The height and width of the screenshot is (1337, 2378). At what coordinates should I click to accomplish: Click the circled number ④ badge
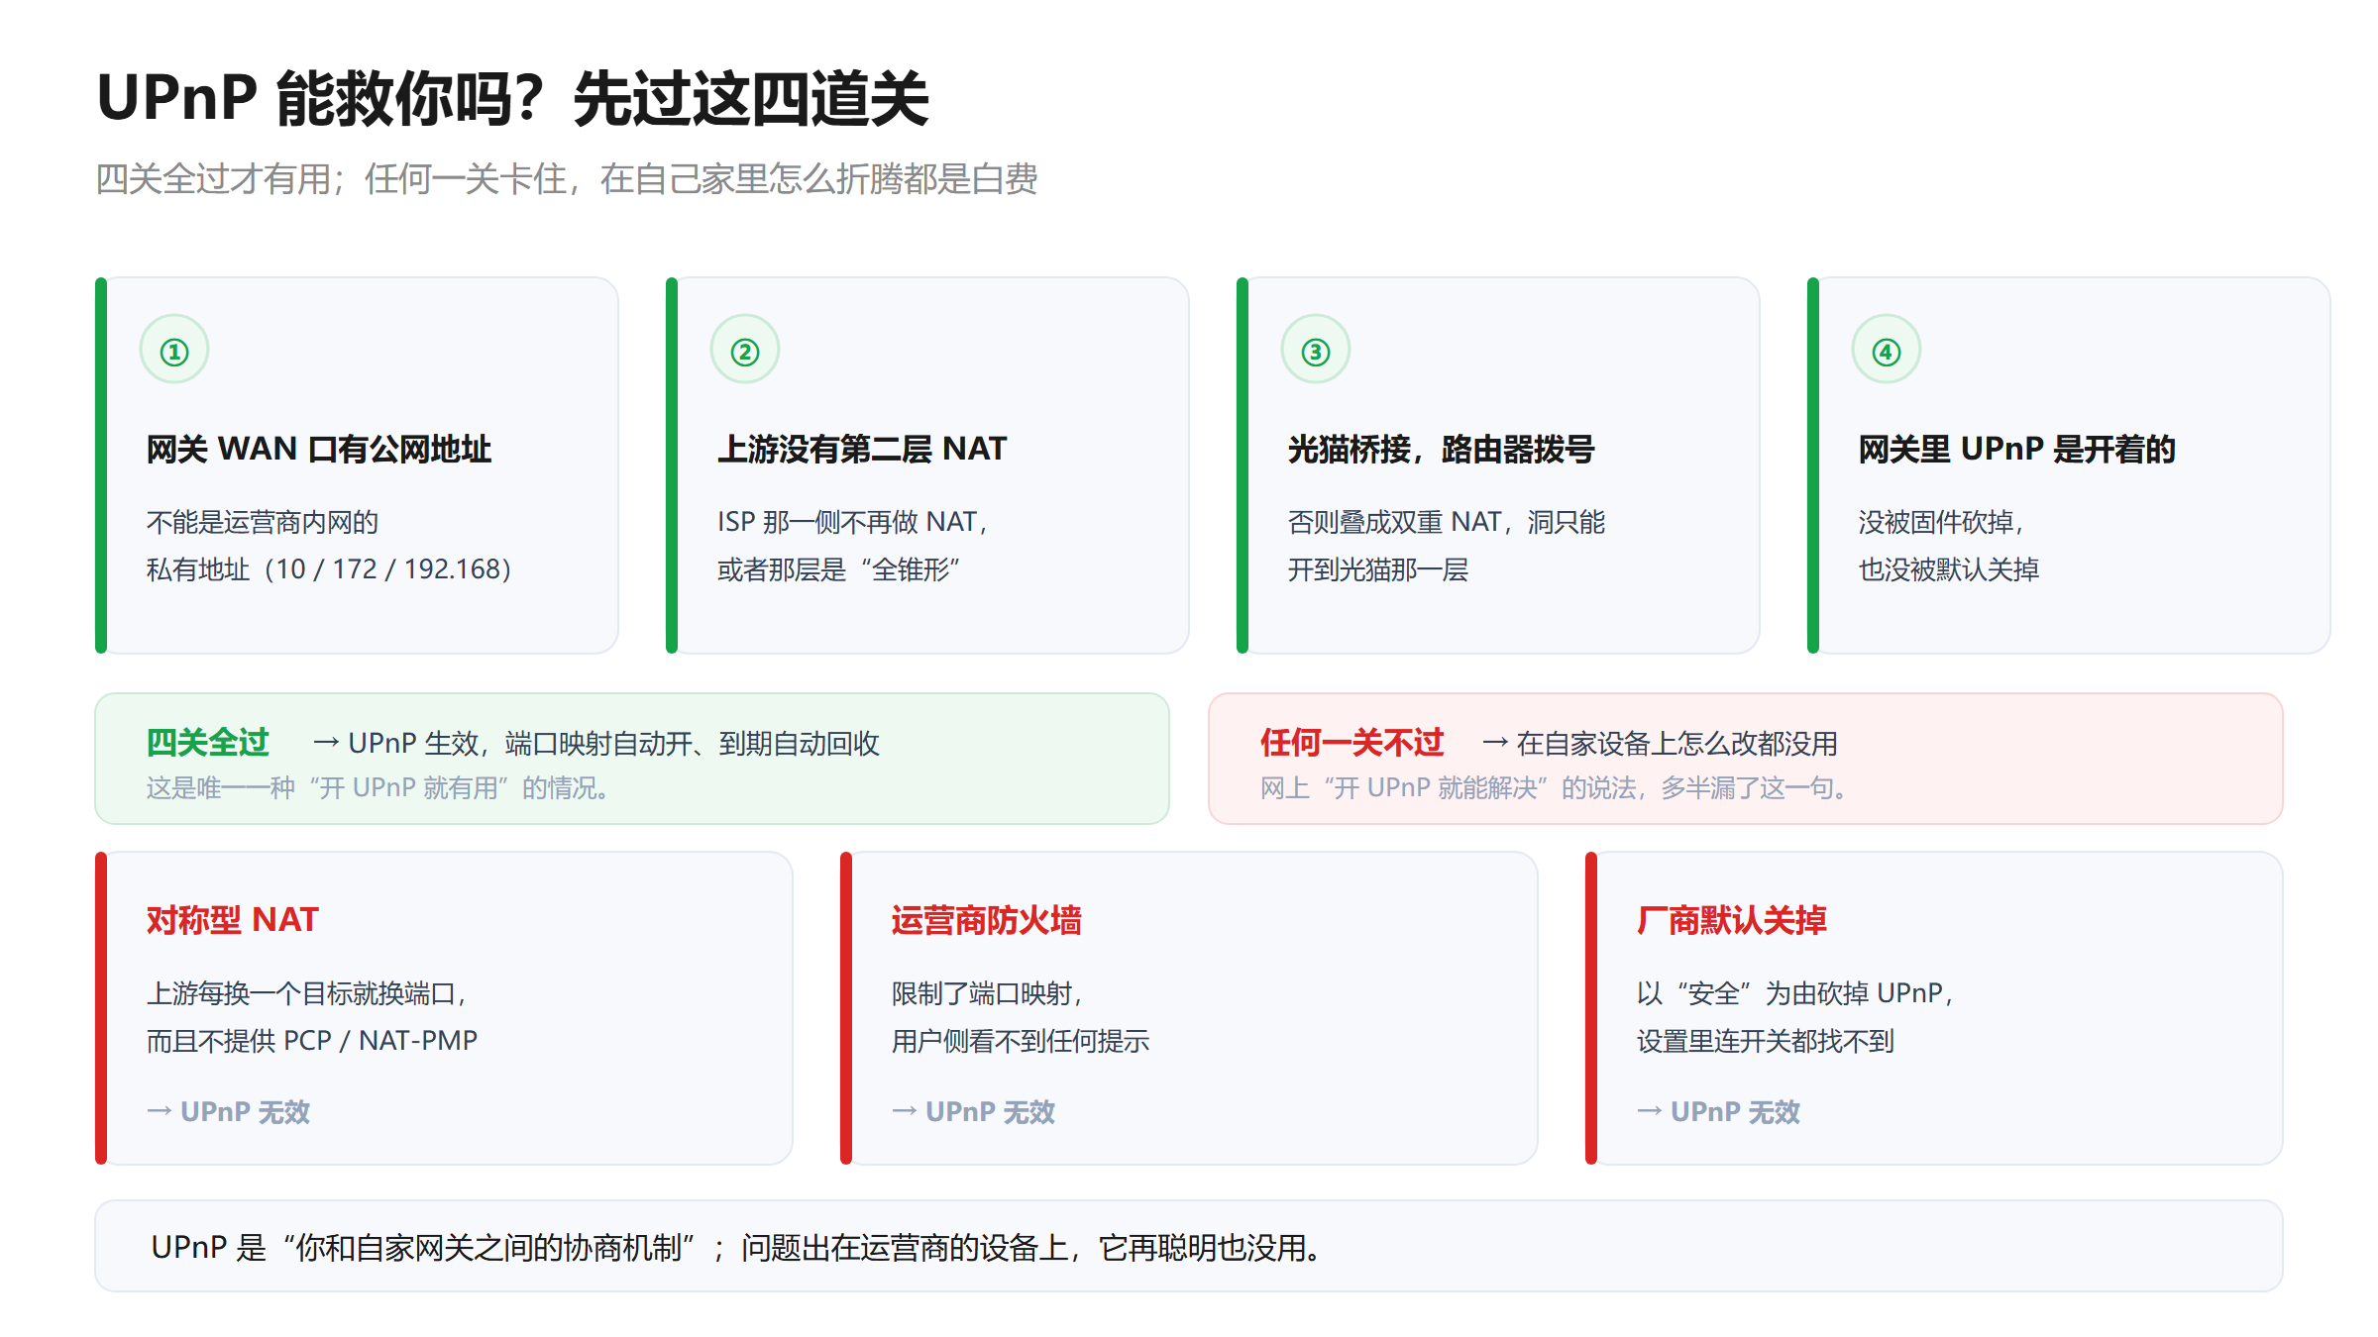point(1887,350)
